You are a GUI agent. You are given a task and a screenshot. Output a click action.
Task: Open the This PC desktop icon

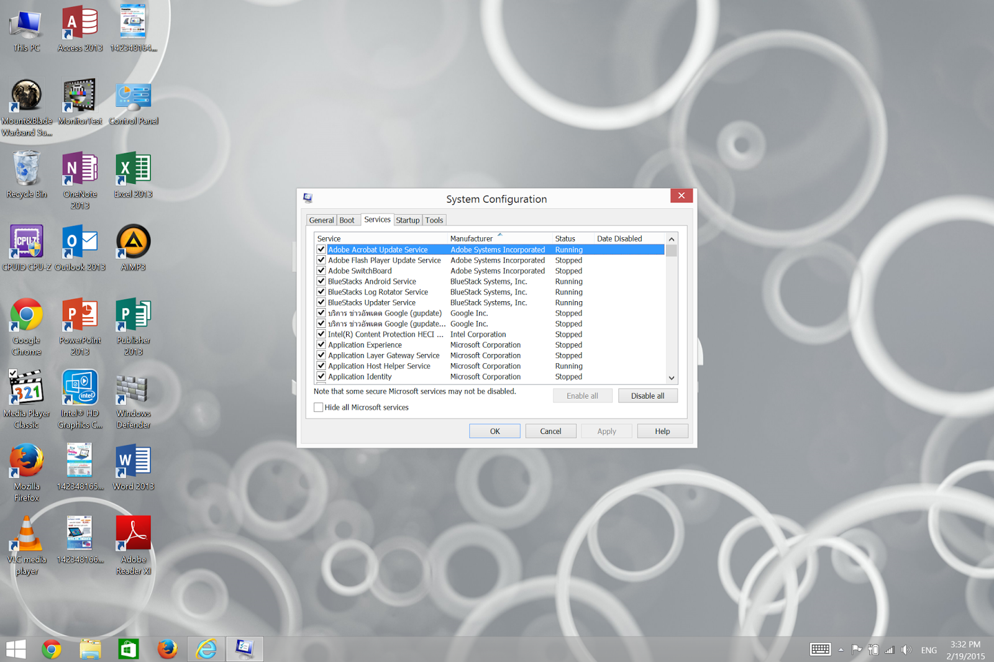pyautogui.click(x=26, y=29)
